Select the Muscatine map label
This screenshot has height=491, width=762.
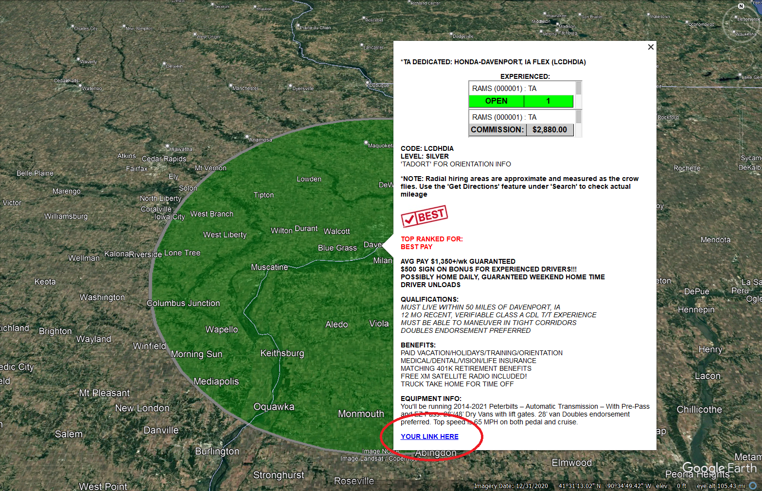[269, 267]
